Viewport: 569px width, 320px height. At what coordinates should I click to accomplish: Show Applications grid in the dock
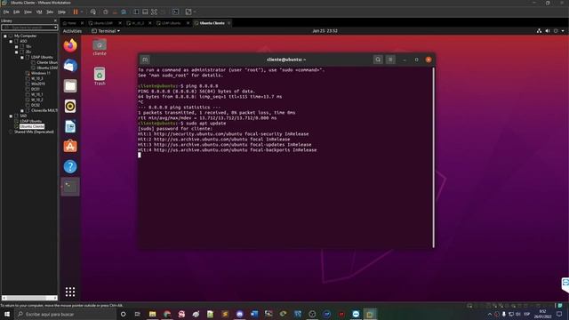70,292
